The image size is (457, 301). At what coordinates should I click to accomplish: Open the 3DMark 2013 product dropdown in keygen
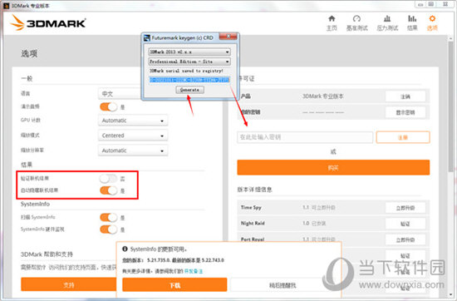(x=189, y=52)
